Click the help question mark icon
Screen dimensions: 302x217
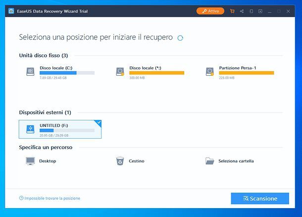click(21, 198)
